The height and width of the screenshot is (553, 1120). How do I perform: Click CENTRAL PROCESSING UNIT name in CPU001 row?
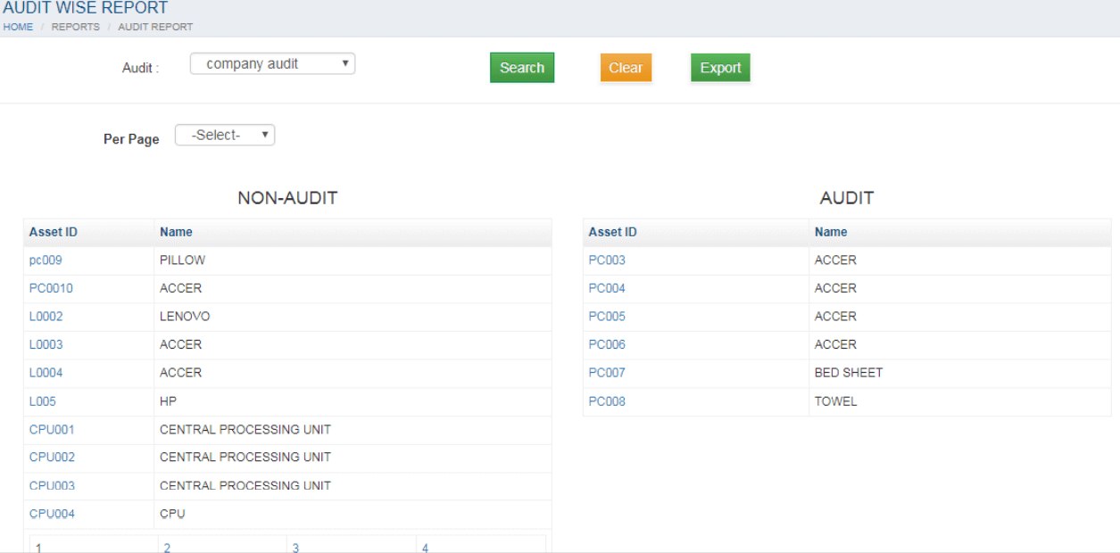point(245,429)
